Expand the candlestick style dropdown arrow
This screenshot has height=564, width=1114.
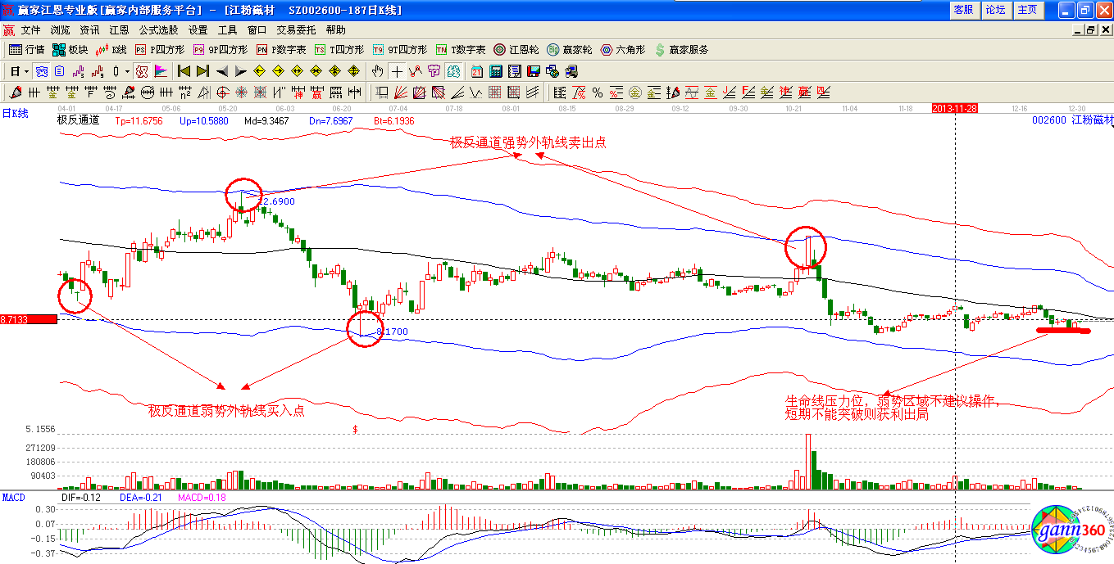coord(127,71)
